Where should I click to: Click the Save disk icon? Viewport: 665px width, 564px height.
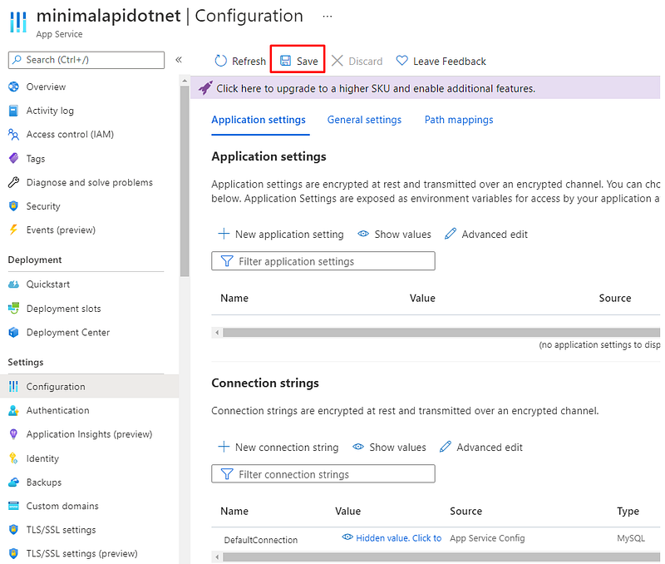pos(285,61)
